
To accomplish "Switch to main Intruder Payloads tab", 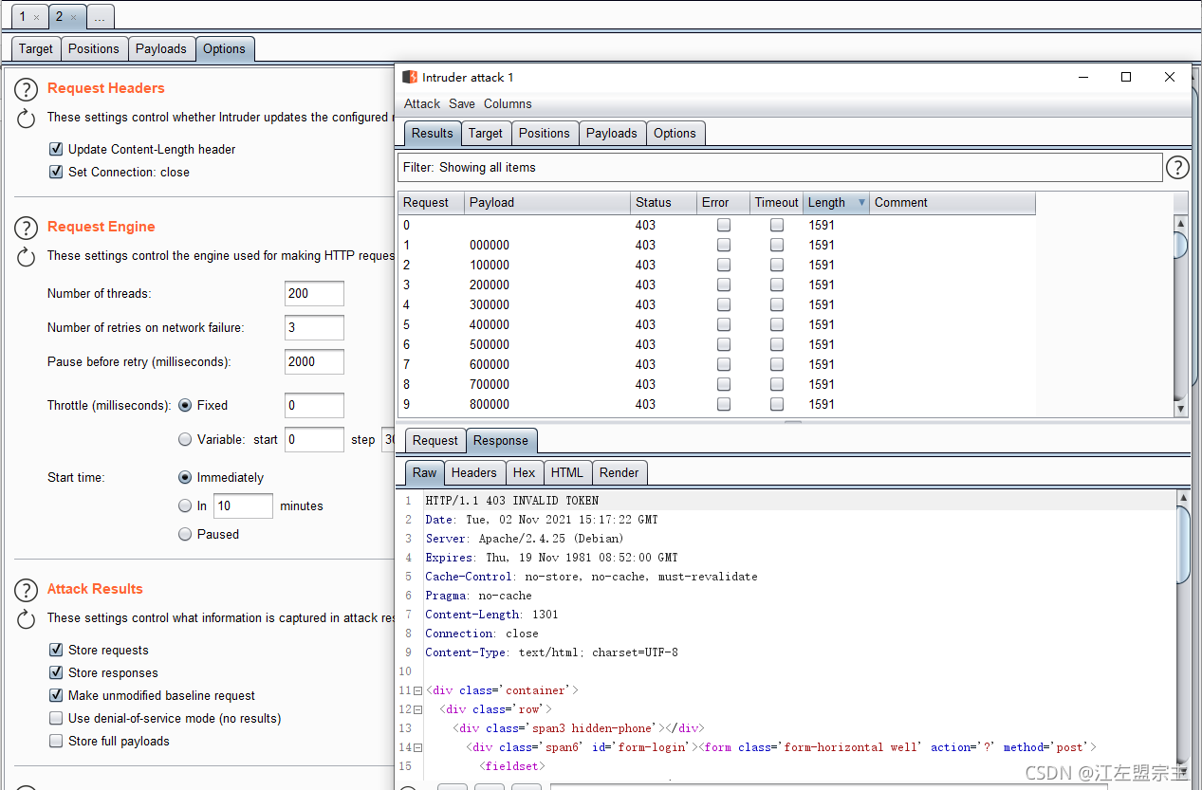I will point(161,49).
